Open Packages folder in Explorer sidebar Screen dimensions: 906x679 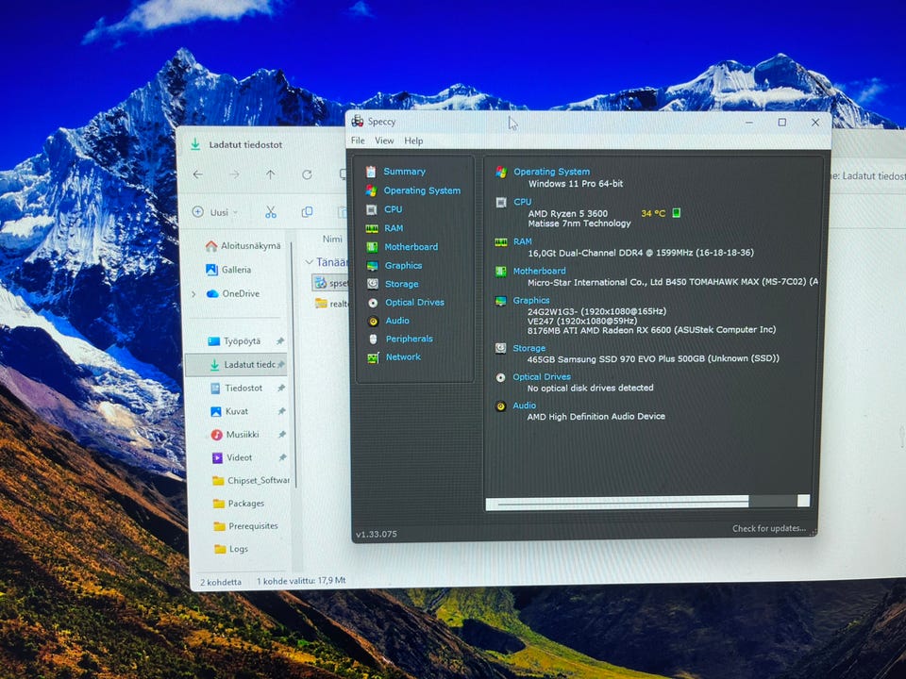(239, 504)
